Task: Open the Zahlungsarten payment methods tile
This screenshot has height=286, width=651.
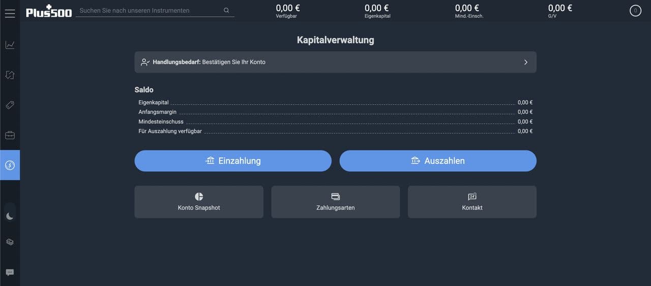Action: [x=335, y=202]
